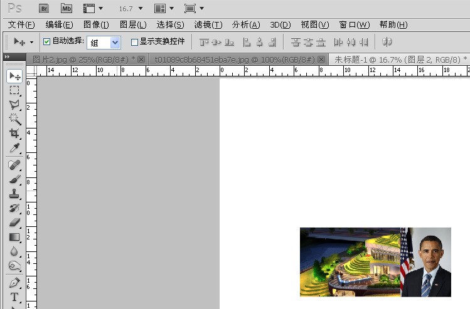Click the distribute vertical centers icon
470x309 pixels.
click(308, 42)
